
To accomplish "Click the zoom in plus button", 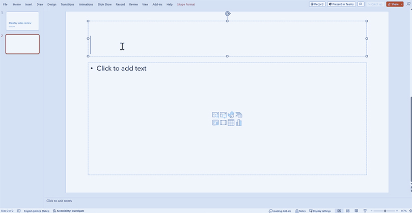I will tap(397, 210).
